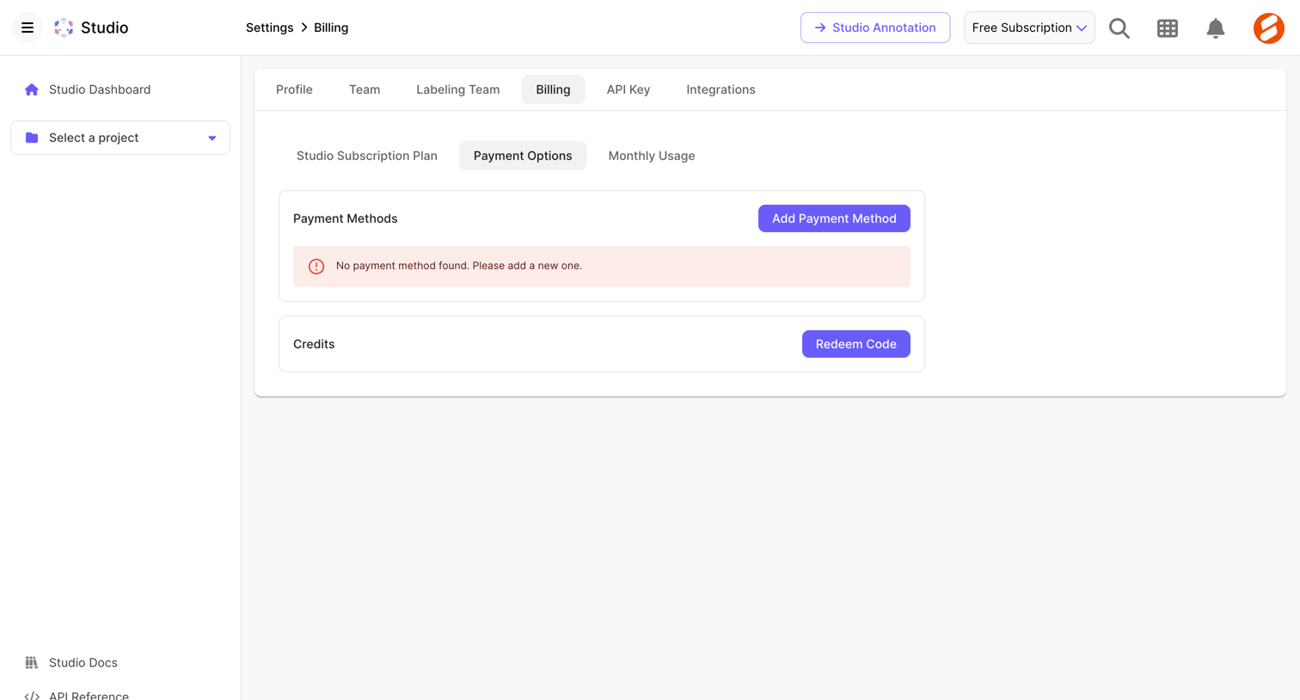Go to Studio Annotation
This screenshot has width=1300, height=700.
(x=875, y=28)
